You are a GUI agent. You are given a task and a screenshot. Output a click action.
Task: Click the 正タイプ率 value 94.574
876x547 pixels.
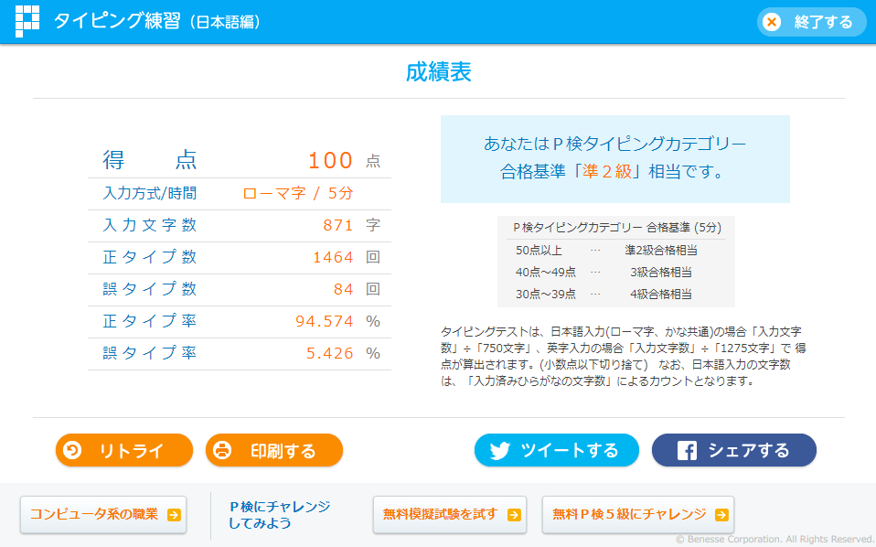[324, 321]
